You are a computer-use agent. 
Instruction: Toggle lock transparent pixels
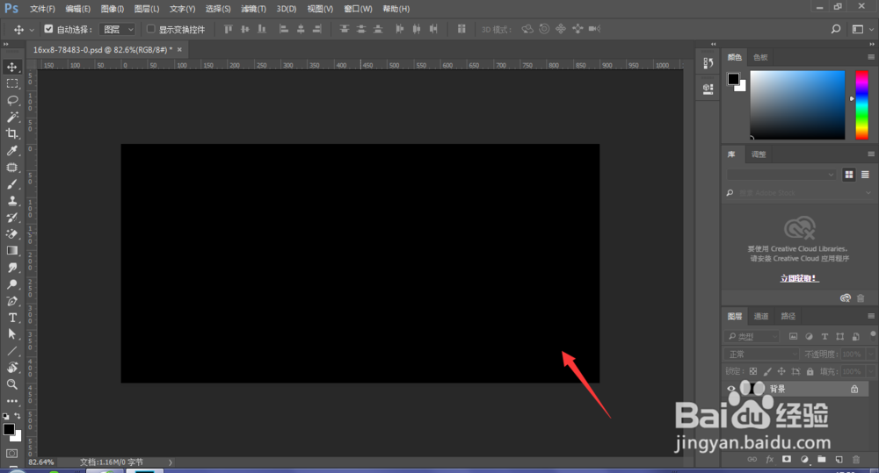[x=753, y=371]
